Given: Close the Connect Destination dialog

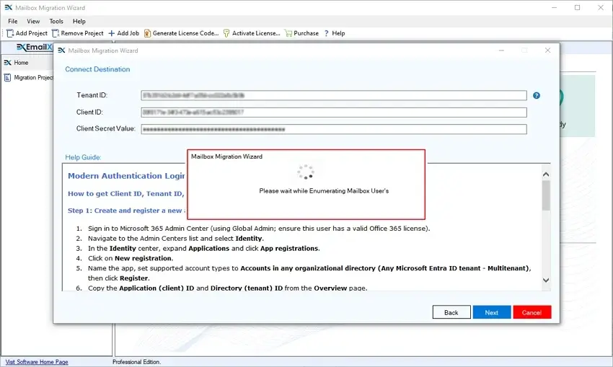Looking at the screenshot, I should (547, 50).
